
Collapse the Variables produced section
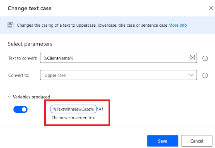(9, 97)
